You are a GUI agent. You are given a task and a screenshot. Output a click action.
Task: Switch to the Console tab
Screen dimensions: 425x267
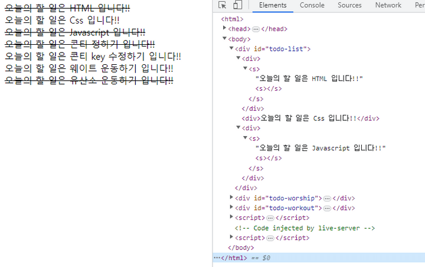click(x=312, y=5)
